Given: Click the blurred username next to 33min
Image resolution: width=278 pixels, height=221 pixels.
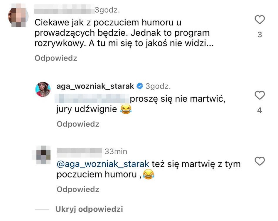Looking at the screenshot, I should click(79, 151).
